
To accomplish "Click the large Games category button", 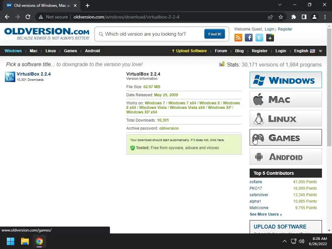I will tap(286, 137).
